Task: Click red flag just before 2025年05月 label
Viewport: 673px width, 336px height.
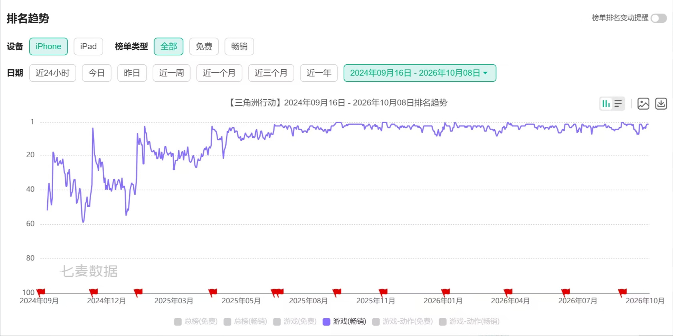Action: coord(213,293)
